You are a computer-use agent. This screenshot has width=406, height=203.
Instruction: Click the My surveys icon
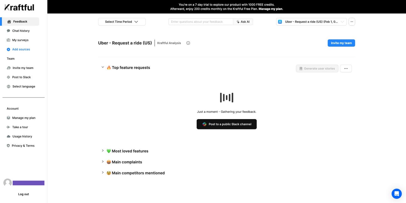click(x=8, y=40)
